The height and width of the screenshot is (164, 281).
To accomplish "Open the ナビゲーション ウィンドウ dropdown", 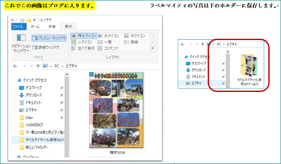I will coord(21,43).
